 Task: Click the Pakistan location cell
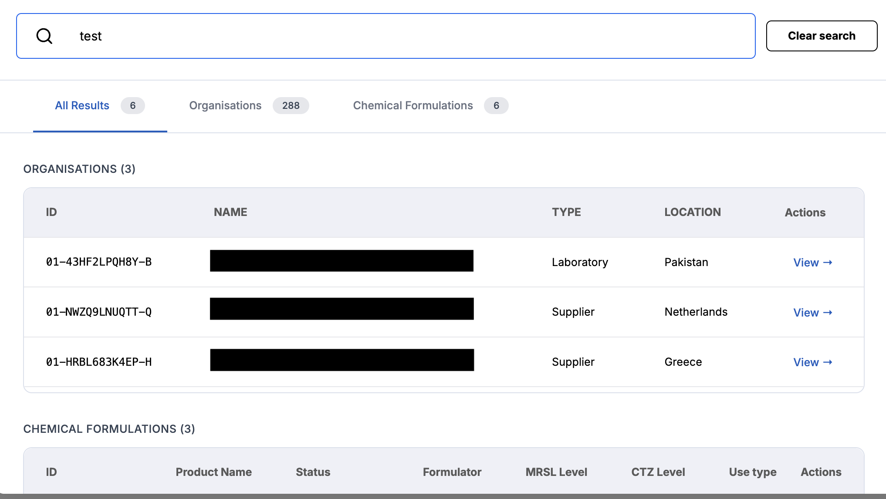click(686, 262)
